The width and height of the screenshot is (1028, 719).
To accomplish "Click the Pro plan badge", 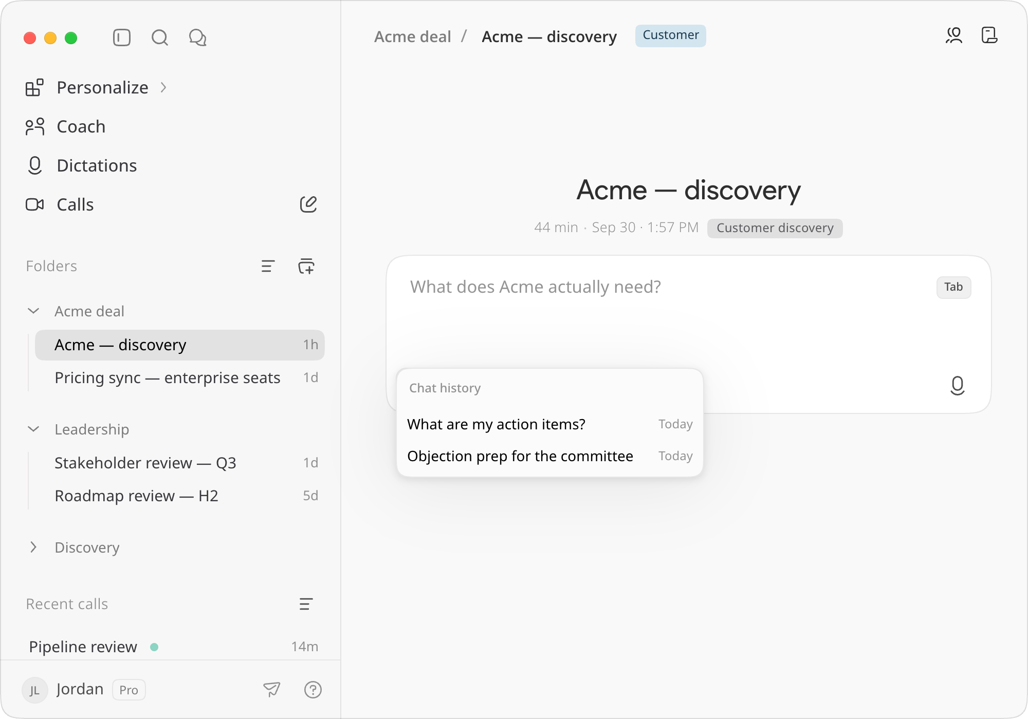I will [128, 690].
